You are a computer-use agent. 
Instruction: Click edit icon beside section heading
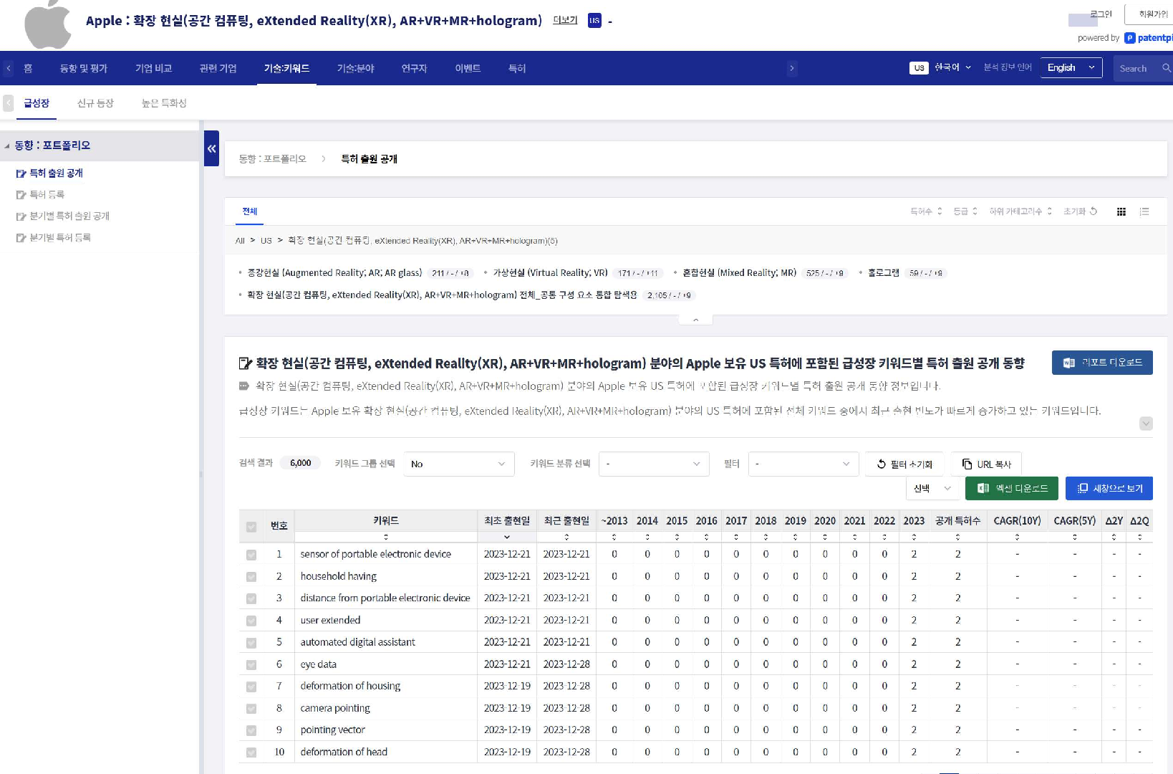(x=245, y=363)
